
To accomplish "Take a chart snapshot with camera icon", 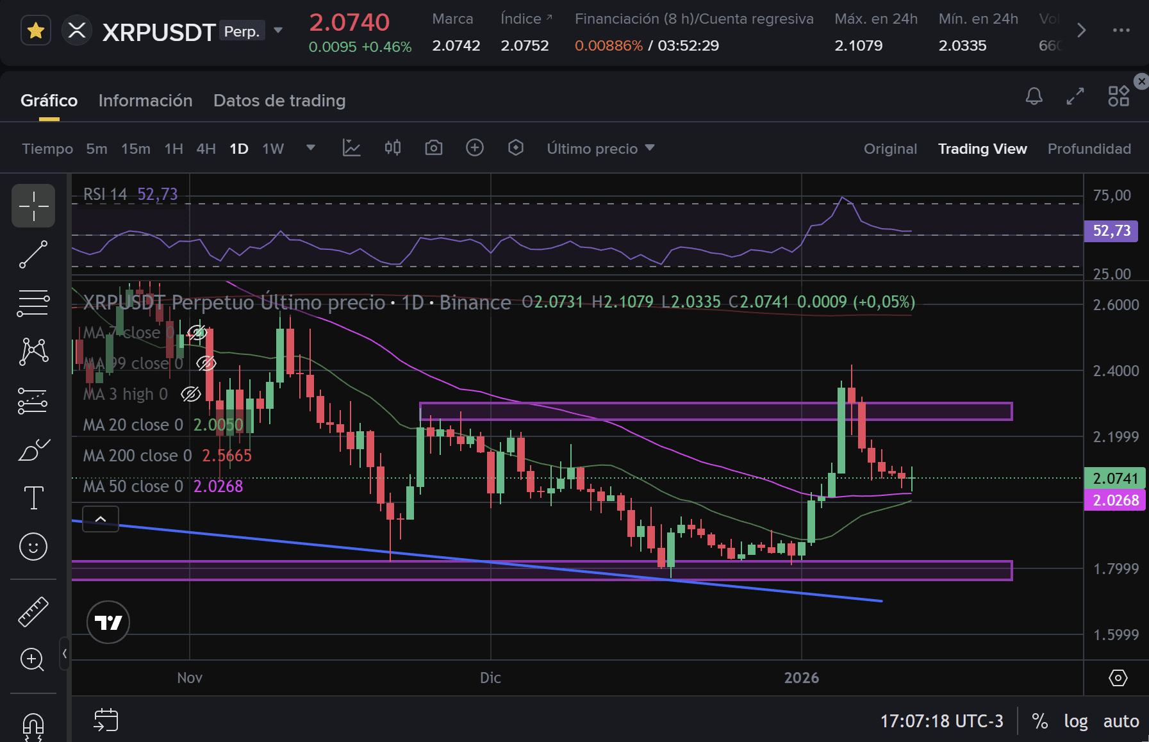I will [x=433, y=148].
